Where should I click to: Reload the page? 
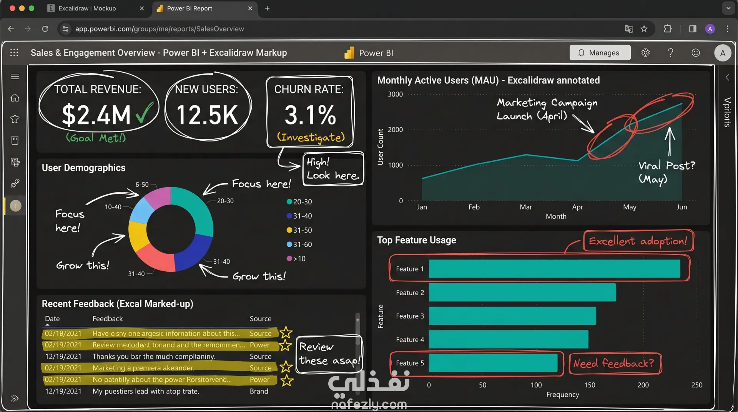click(45, 29)
